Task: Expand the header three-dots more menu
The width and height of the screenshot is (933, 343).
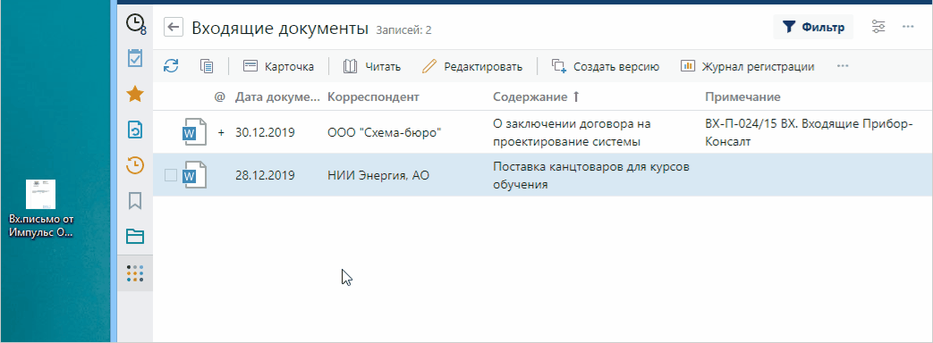Action: coord(908,27)
